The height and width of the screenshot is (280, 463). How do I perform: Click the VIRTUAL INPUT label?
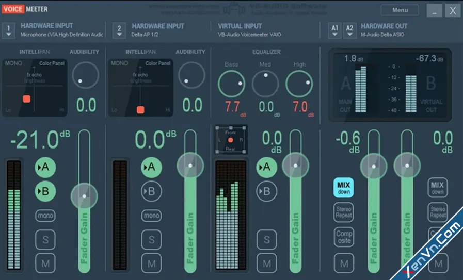click(240, 26)
